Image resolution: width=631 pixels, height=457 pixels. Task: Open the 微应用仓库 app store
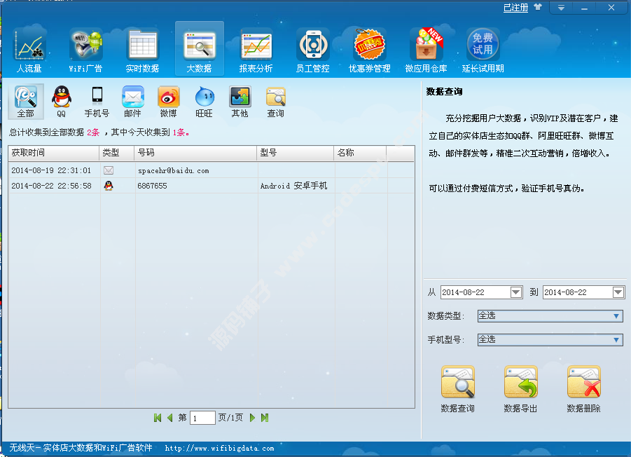point(426,50)
